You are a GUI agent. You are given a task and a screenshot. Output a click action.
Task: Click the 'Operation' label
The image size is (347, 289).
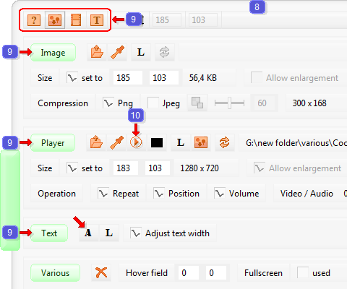tap(56, 194)
